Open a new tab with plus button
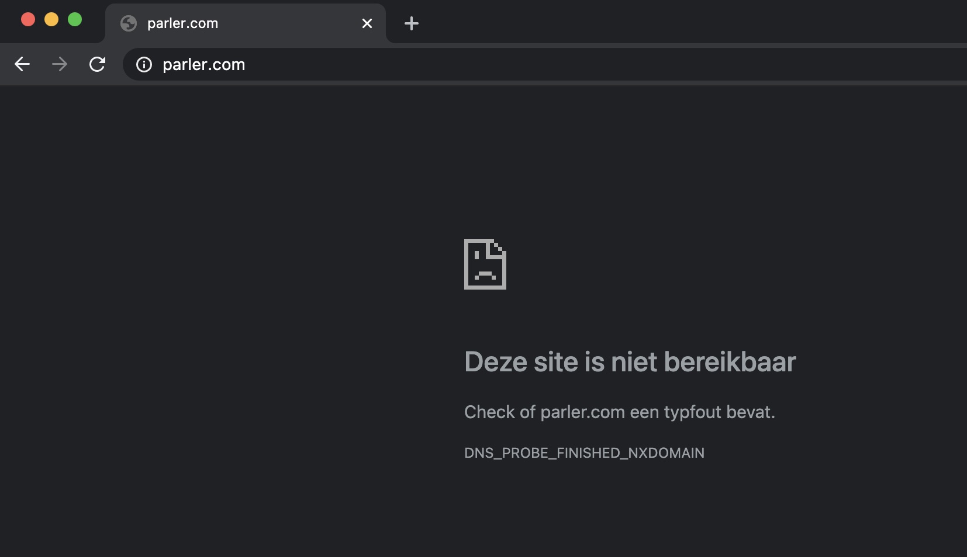Screen dimensions: 967x557 (x=412, y=23)
